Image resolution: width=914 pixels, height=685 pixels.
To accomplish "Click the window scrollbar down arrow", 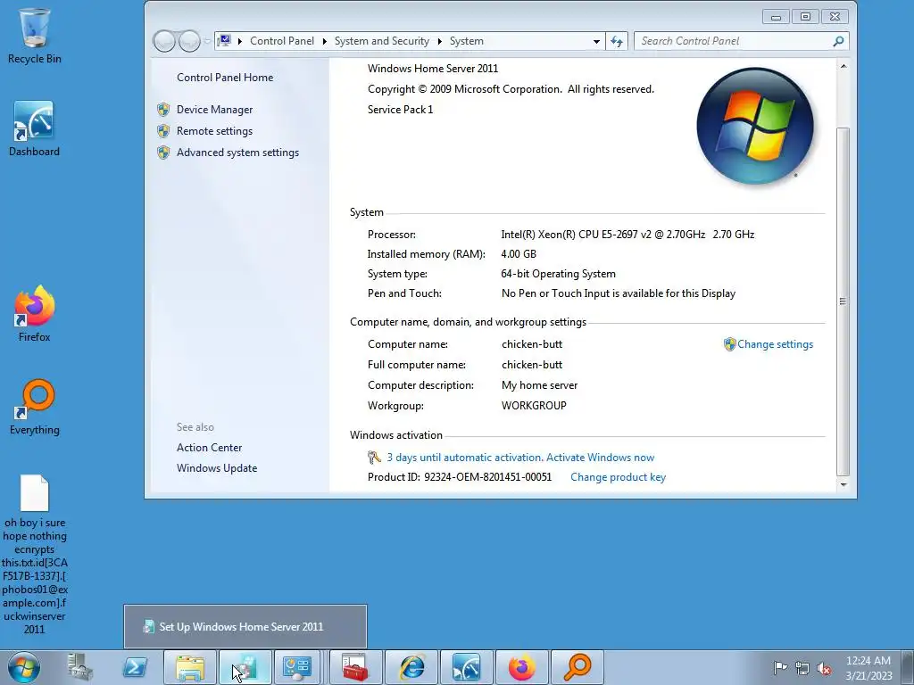I will 843,484.
